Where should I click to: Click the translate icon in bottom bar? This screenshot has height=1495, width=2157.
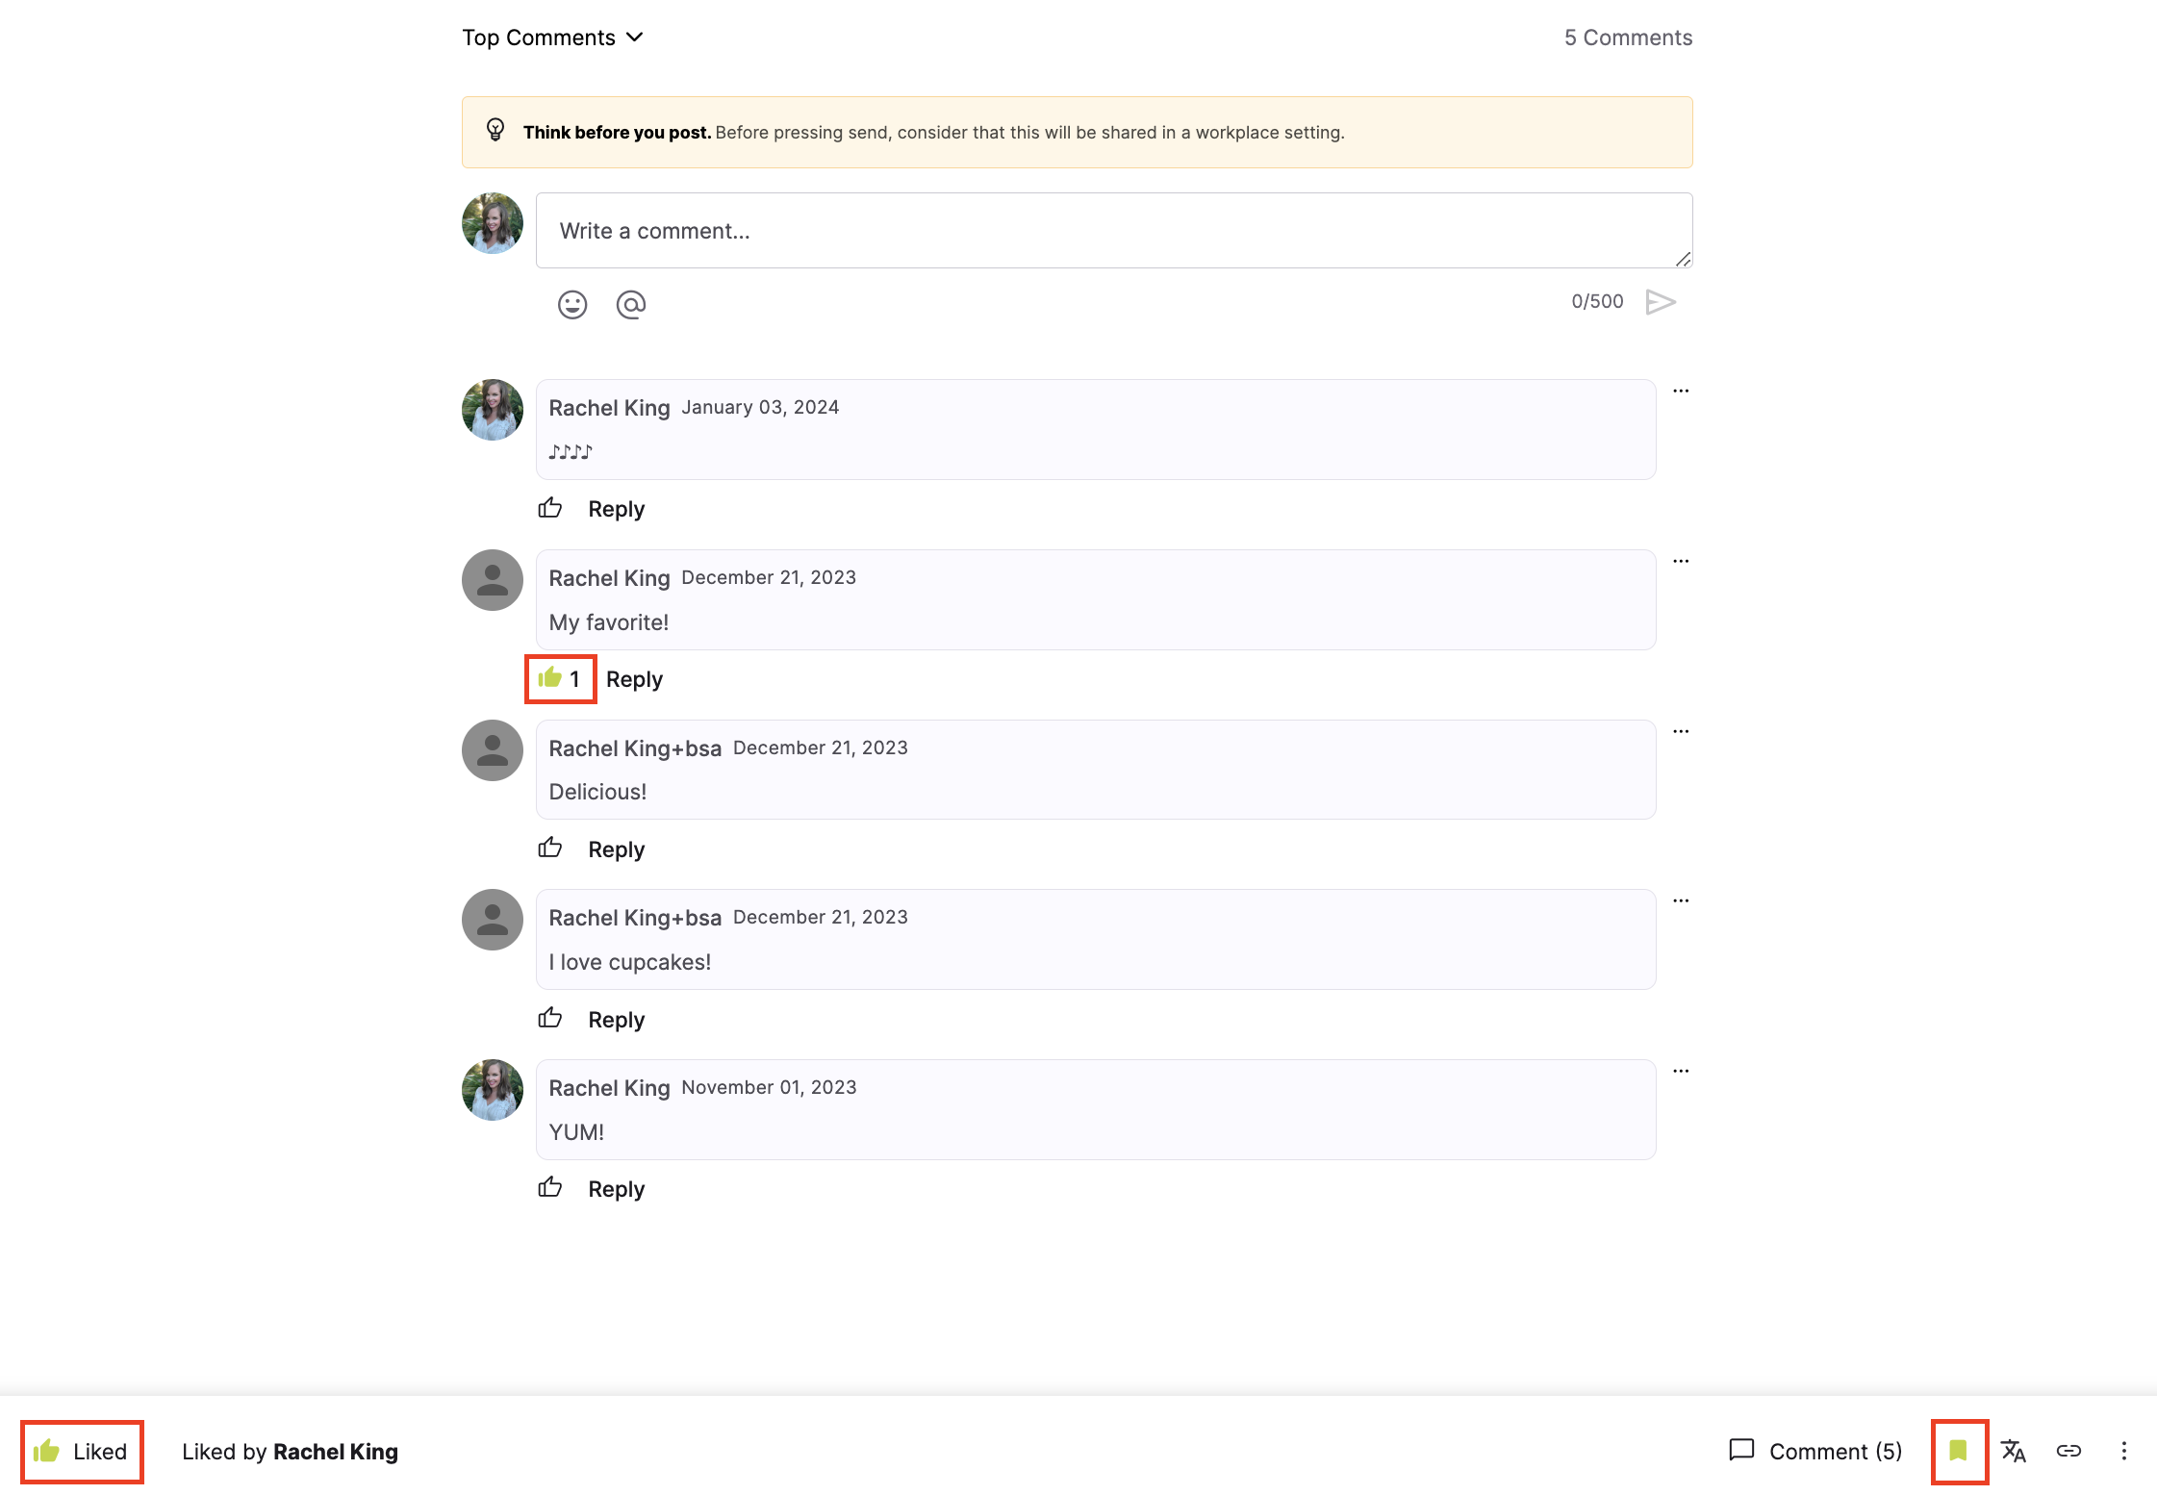coord(2014,1451)
